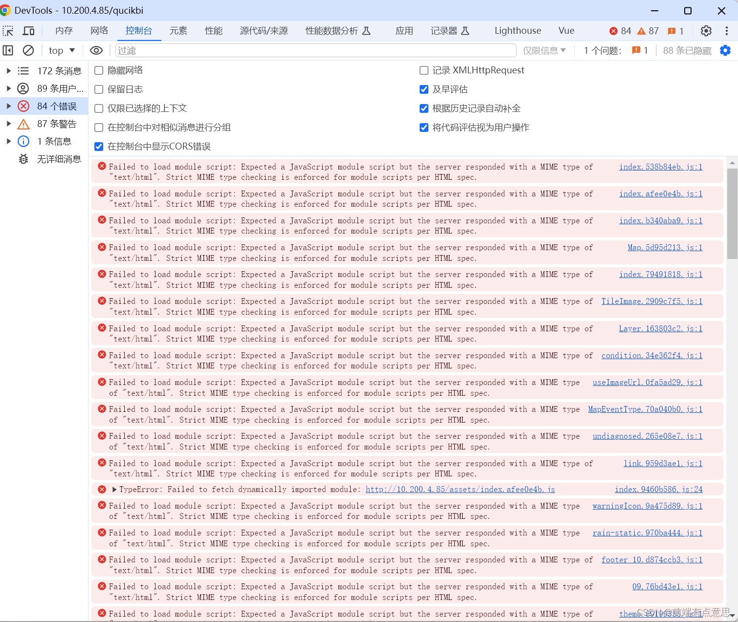The width and height of the screenshot is (738, 622).
Task: Open source link rain-static.970ba444.js:1
Action: point(648,533)
